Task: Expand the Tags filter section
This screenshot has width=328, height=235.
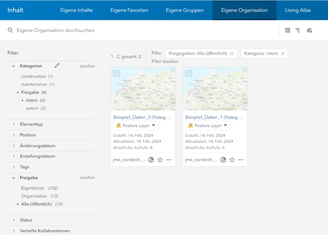Action: point(14,167)
